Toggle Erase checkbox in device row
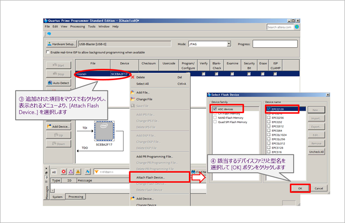Viewport: 345px width, 223px height. 263,74
